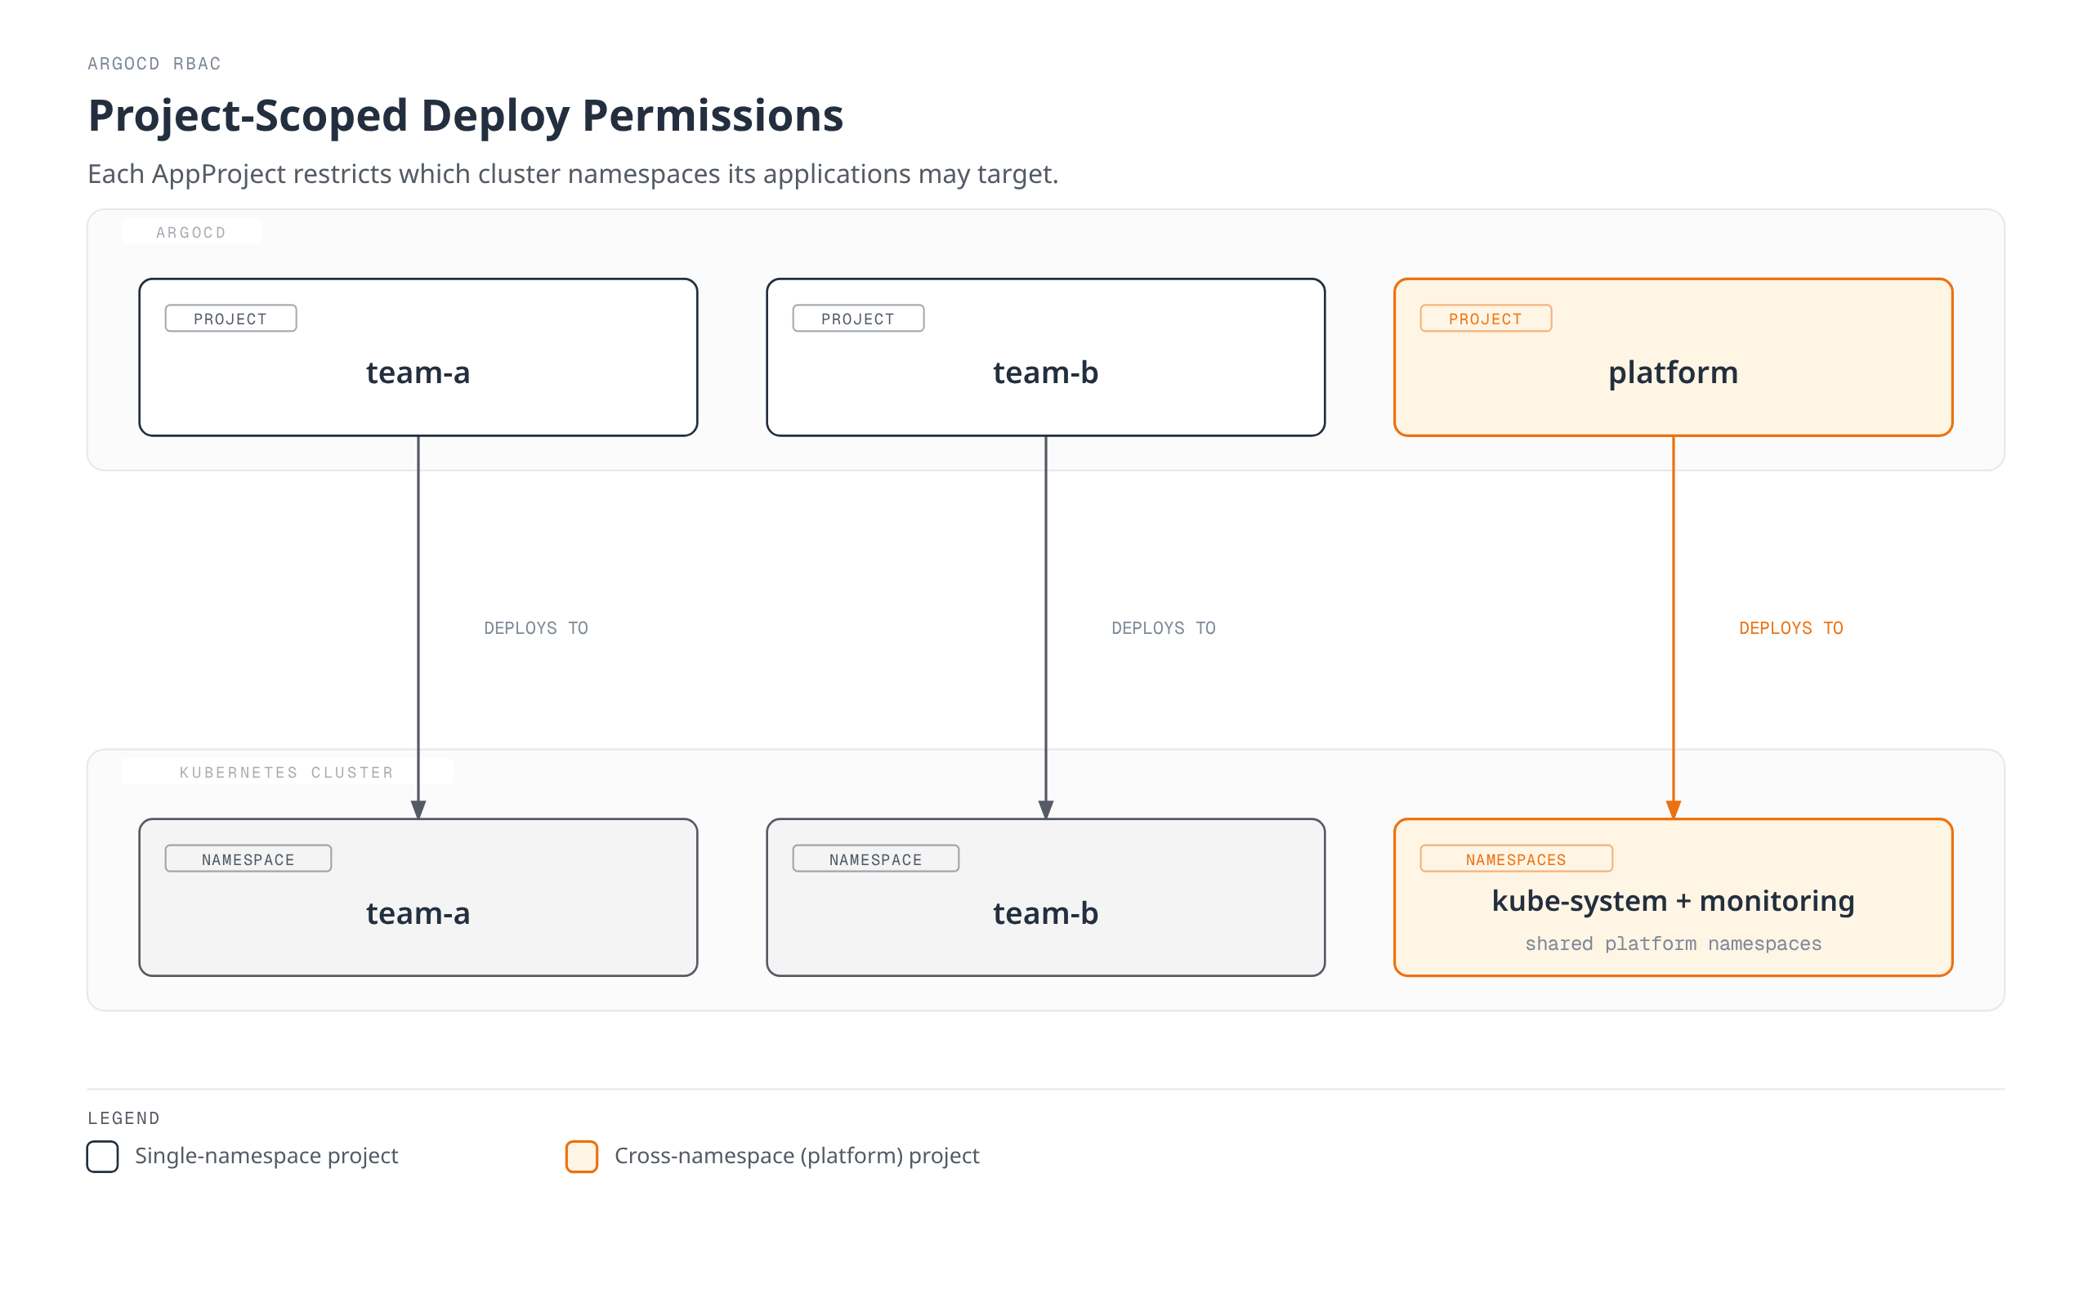2092x1307 pixels.
Task: Click the 'Cross-namespace (platform) project' legend text
Action: pos(797,1156)
